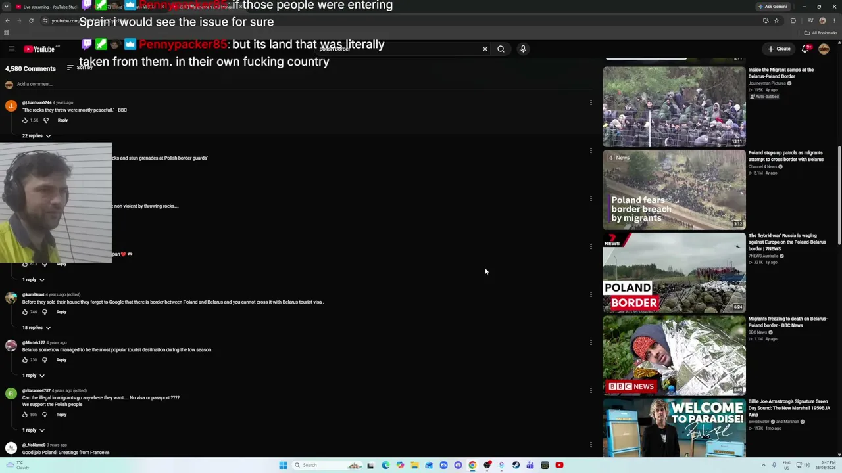Open File Explorer from the taskbar
842x473 pixels.
pyautogui.click(x=414, y=465)
